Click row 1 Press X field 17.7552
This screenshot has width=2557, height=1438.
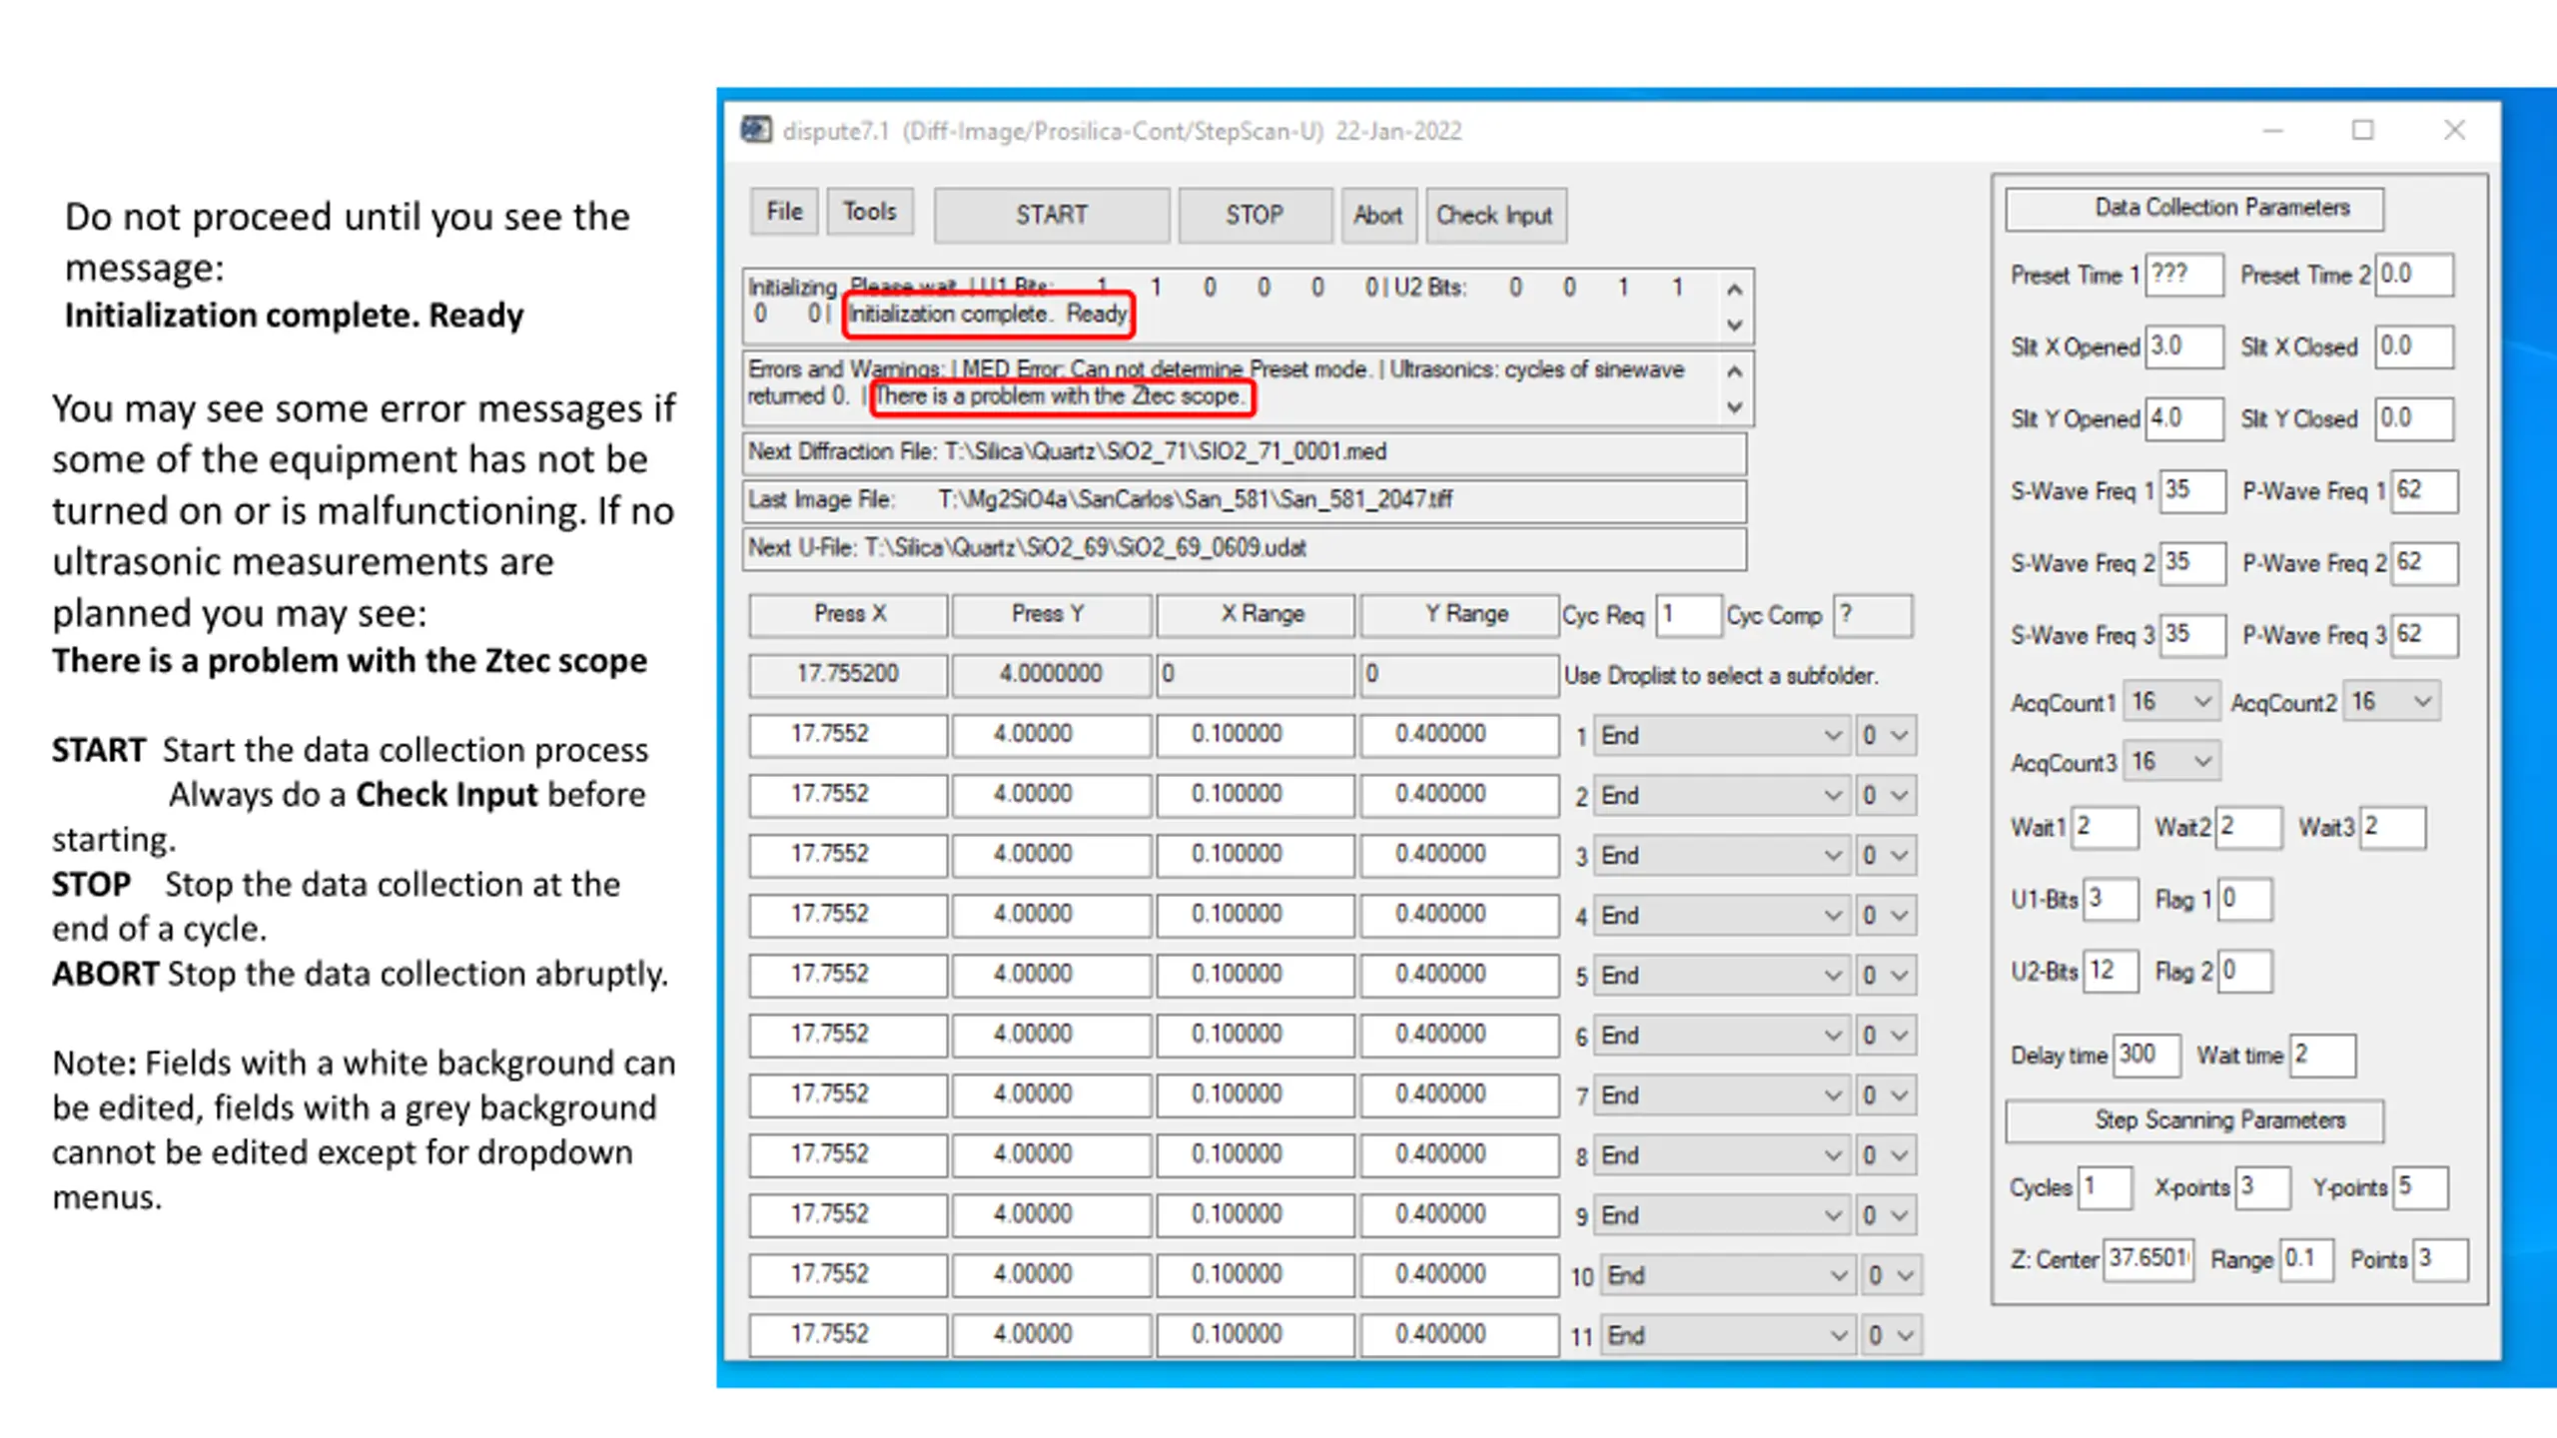[x=849, y=735]
